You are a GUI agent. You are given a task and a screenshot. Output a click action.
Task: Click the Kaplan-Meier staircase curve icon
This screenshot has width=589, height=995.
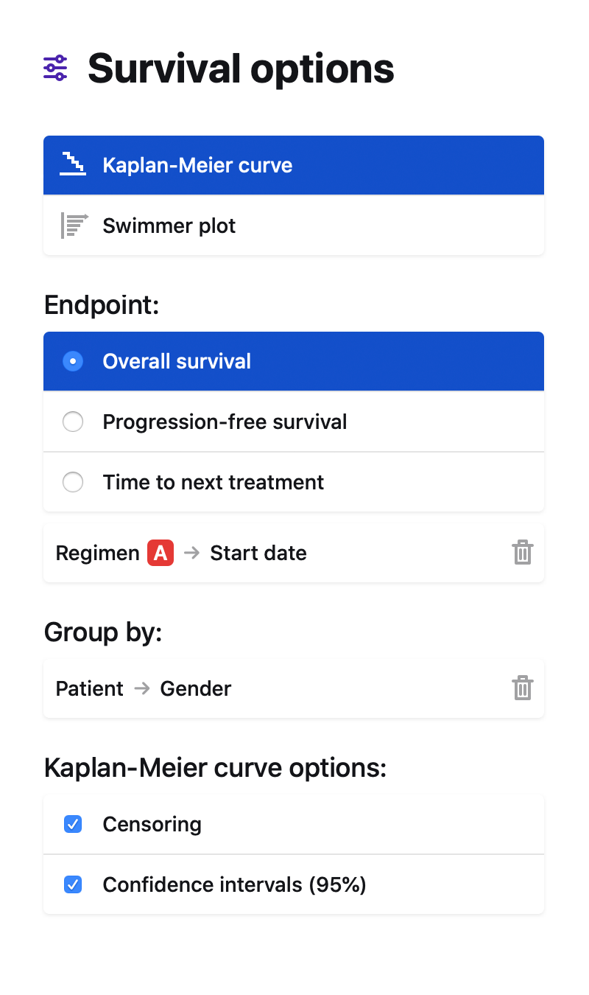pos(73,165)
